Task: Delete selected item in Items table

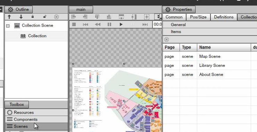Action: [166, 39]
